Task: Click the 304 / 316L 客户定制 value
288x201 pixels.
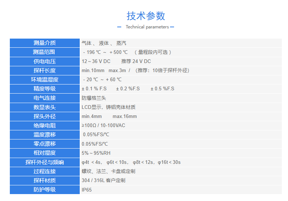Action: tap(103, 181)
